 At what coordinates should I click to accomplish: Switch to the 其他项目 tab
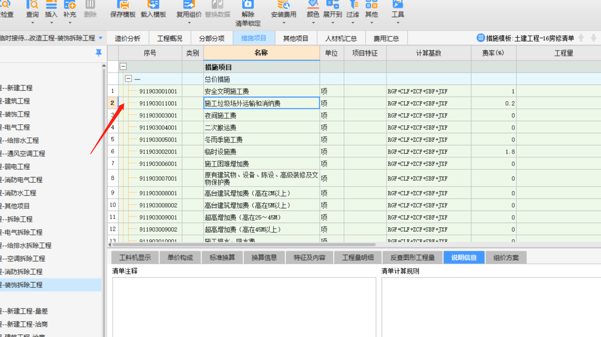tap(296, 38)
